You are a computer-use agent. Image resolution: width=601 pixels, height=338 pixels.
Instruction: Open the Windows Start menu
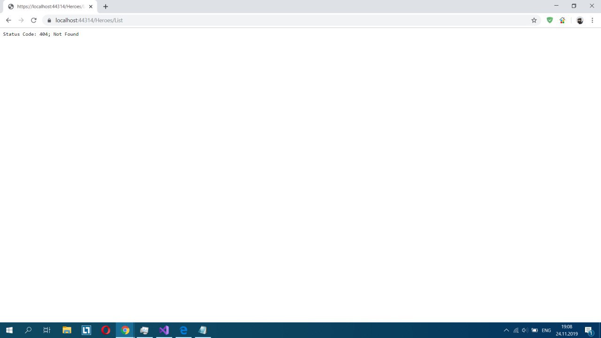pos(9,330)
